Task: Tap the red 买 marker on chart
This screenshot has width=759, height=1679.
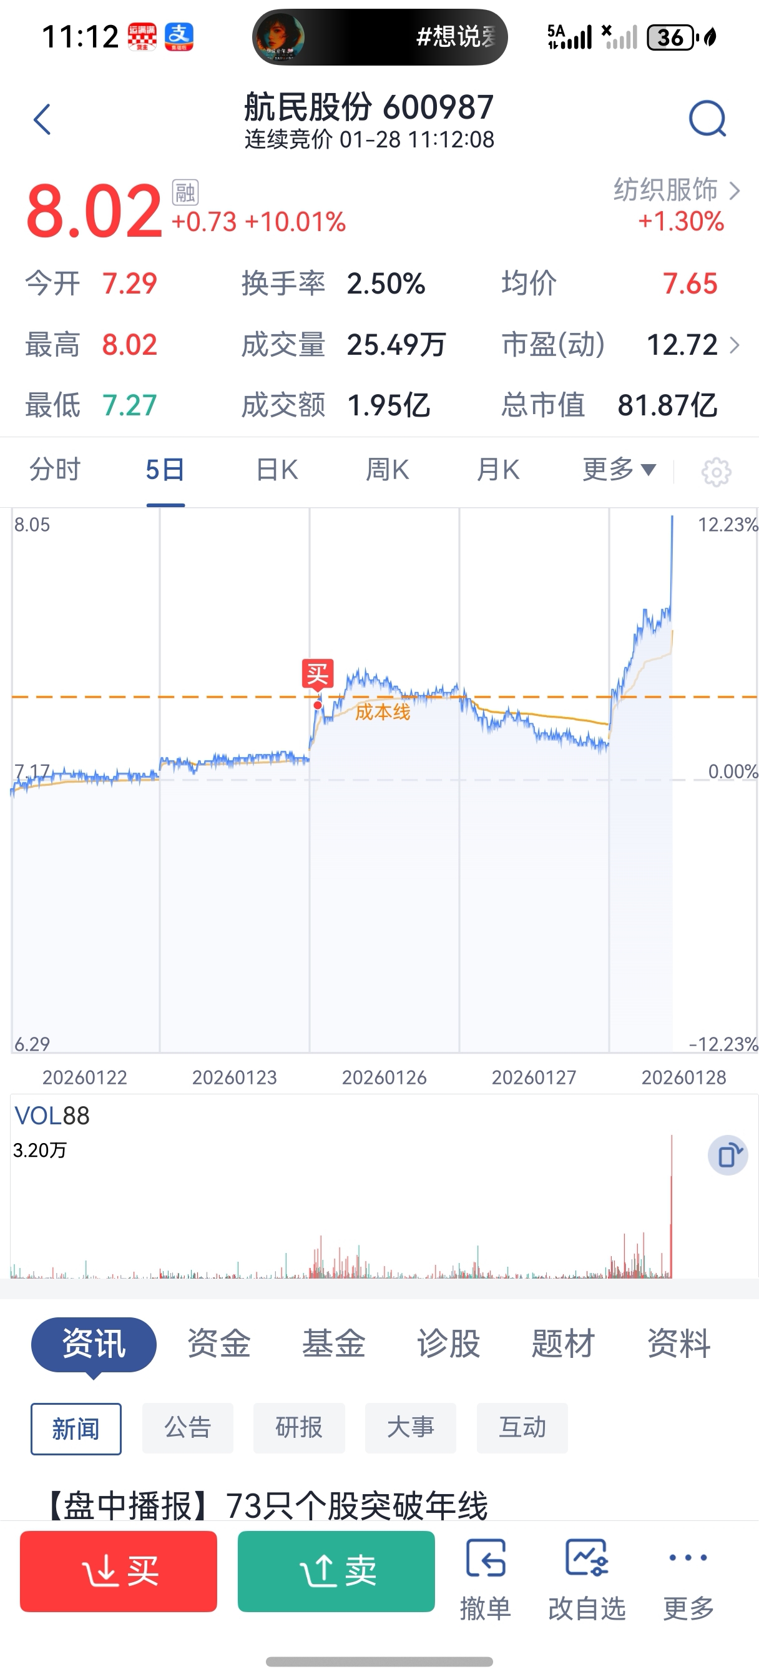Action: pos(317,673)
